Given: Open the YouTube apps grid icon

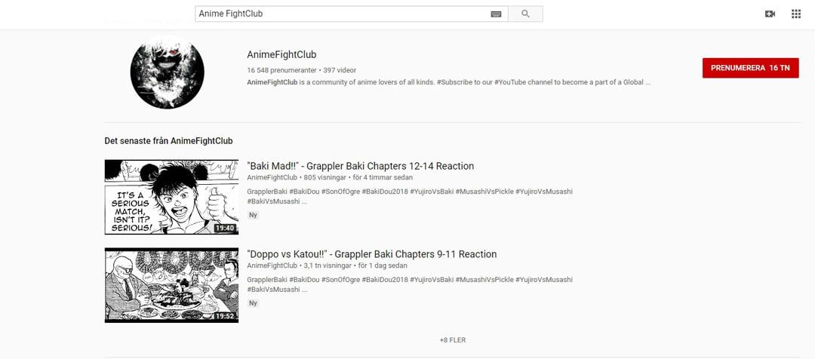Looking at the screenshot, I should [x=796, y=14].
